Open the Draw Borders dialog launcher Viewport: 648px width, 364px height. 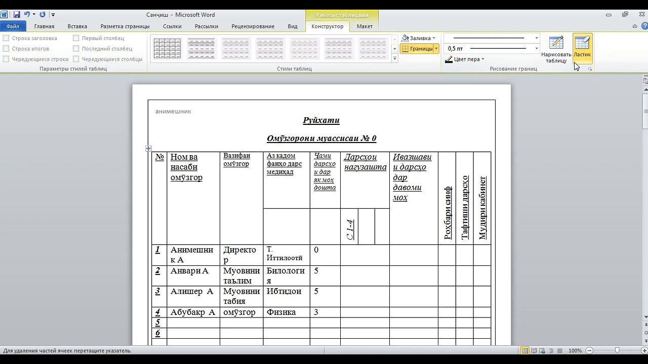click(590, 69)
